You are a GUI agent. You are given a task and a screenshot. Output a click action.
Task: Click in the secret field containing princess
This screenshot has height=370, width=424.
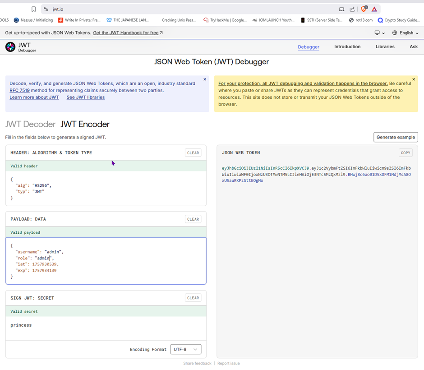(x=106, y=325)
